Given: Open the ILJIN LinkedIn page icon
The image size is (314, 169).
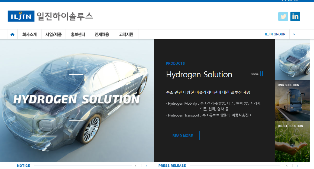Looking at the screenshot, I should coord(295,16).
